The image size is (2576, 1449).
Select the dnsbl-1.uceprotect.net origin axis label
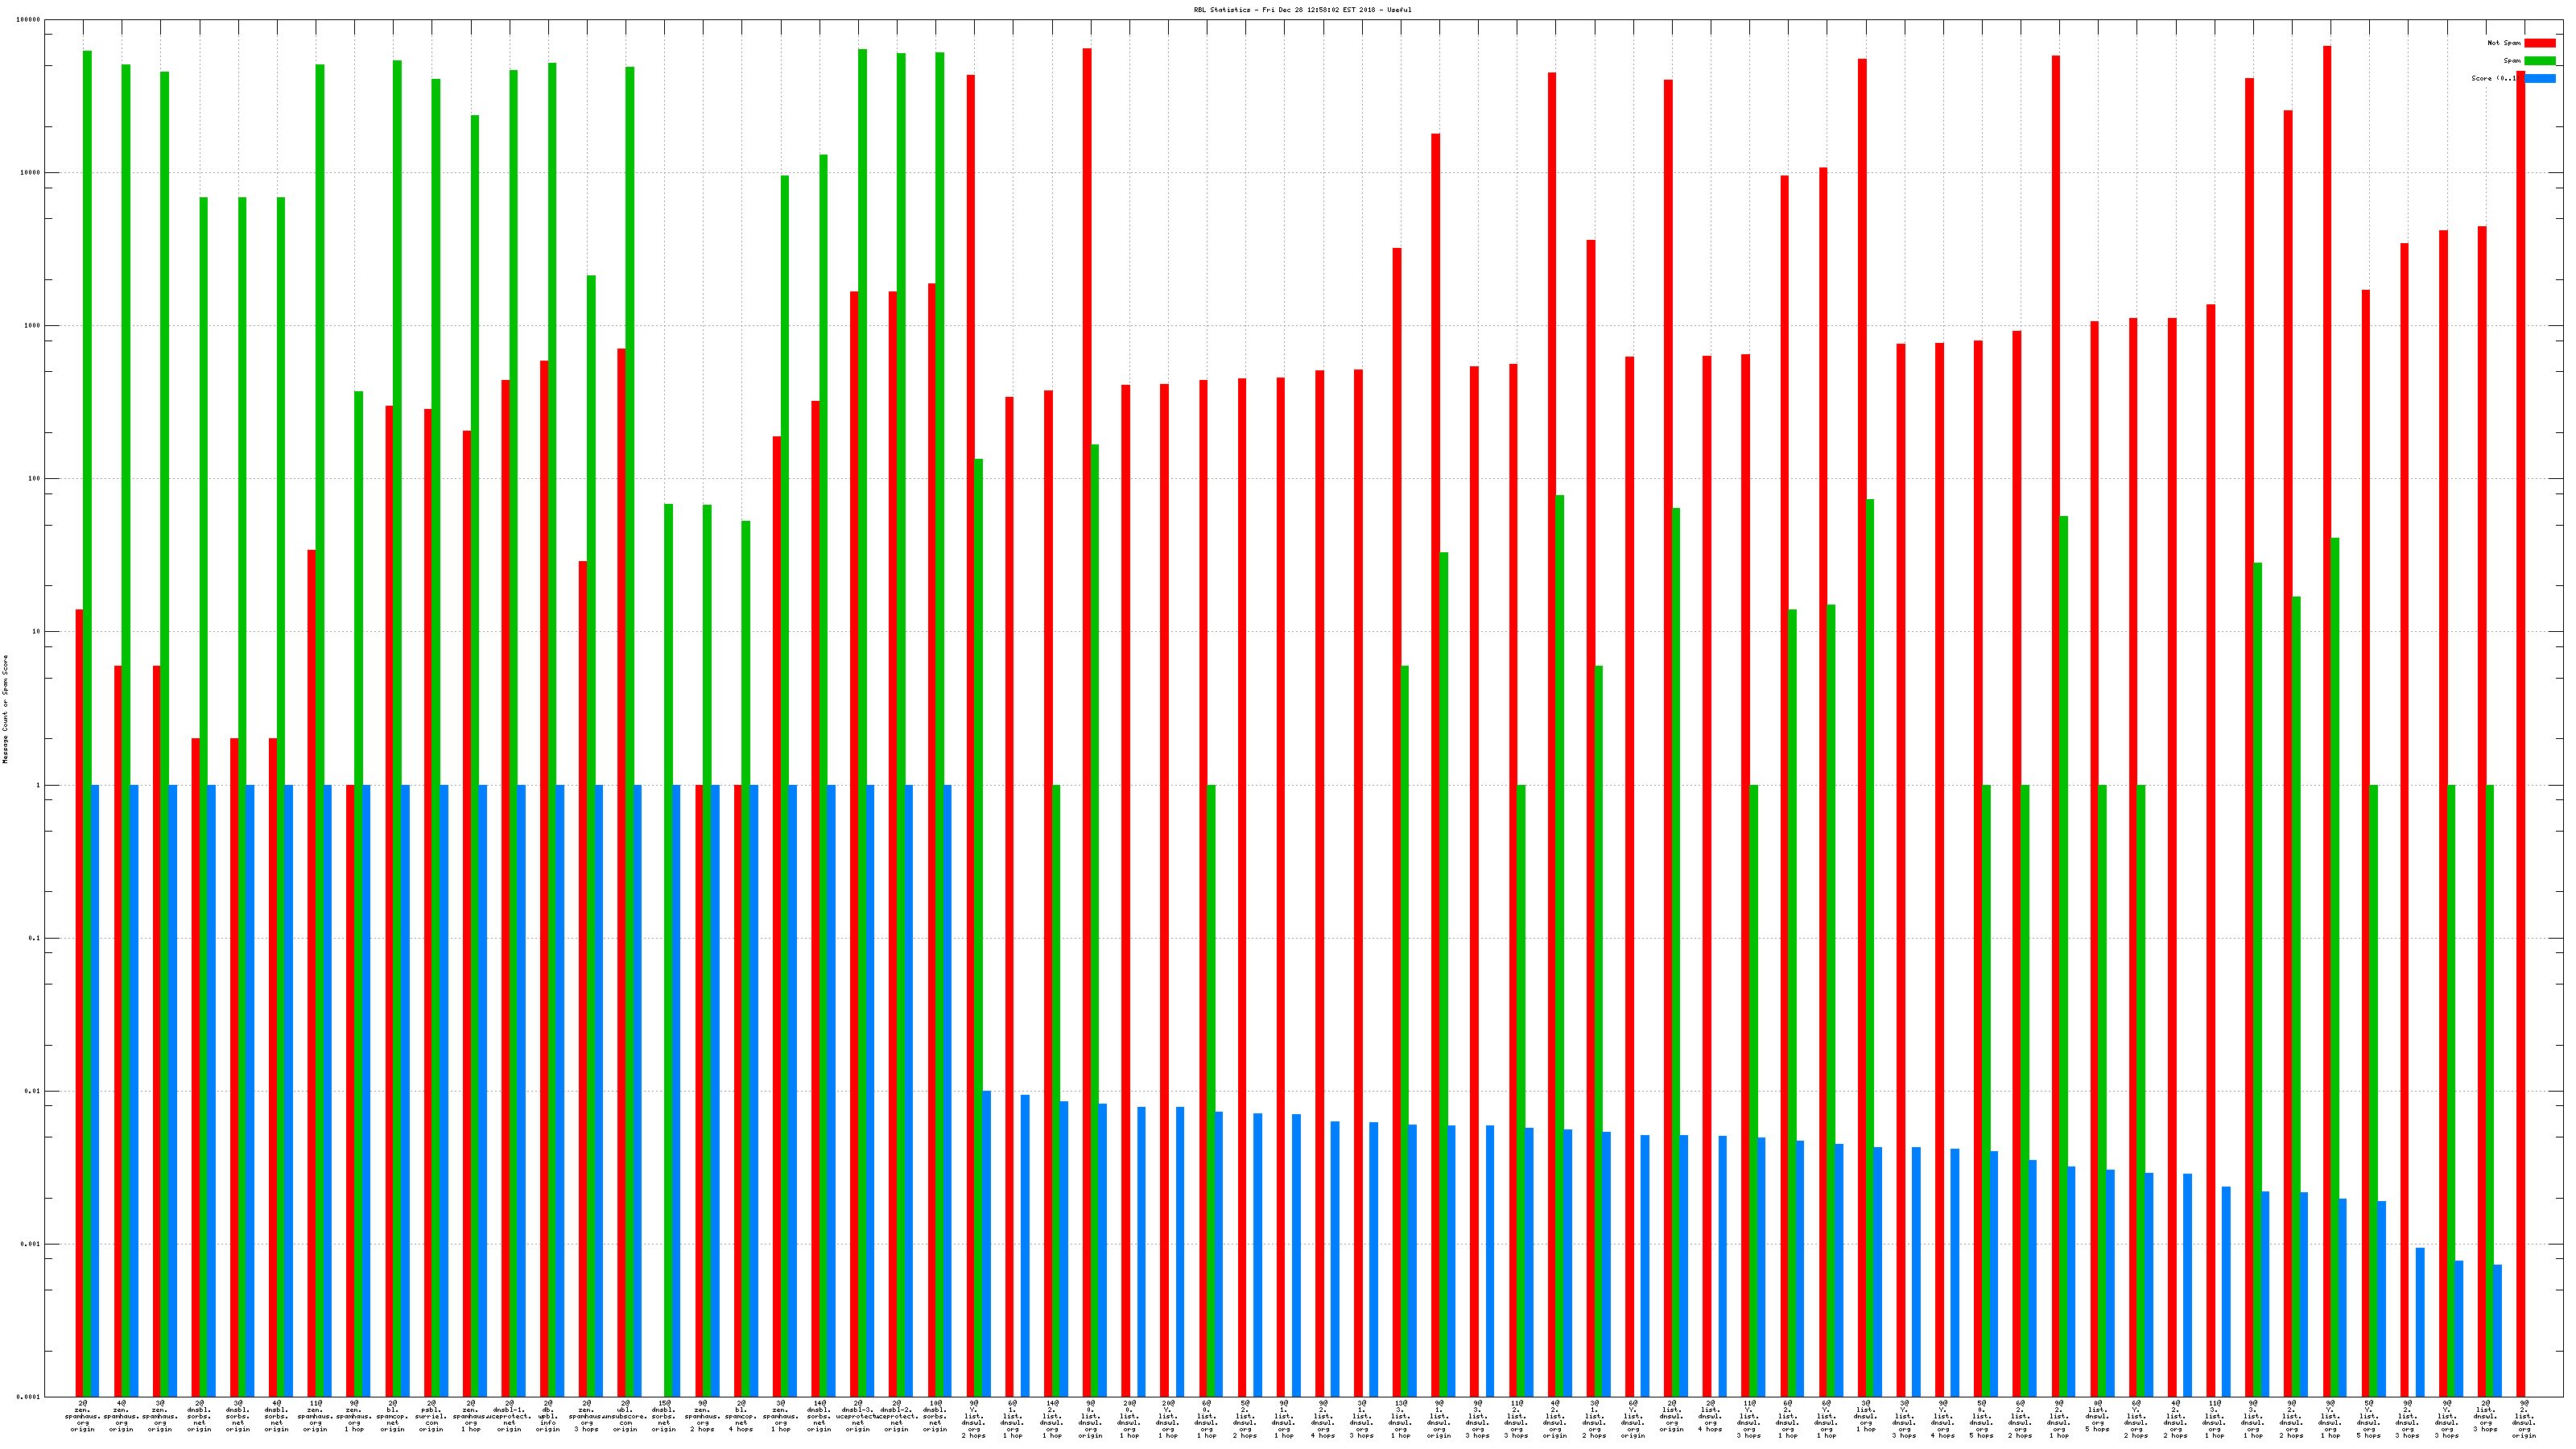tap(509, 1417)
